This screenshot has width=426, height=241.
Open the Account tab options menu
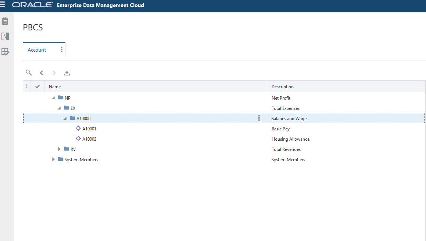coord(62,49)
